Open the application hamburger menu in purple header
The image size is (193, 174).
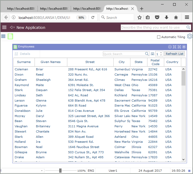click(x=4, y=27)
